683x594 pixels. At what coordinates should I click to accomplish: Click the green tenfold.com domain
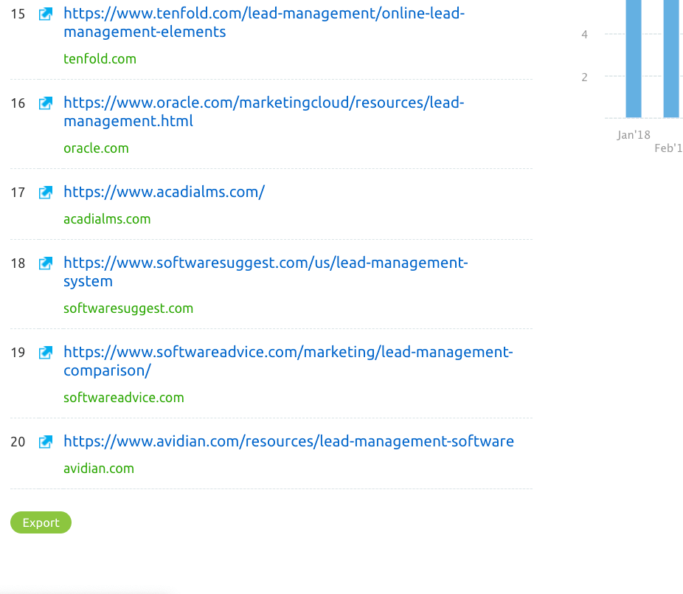click(100, 59)
